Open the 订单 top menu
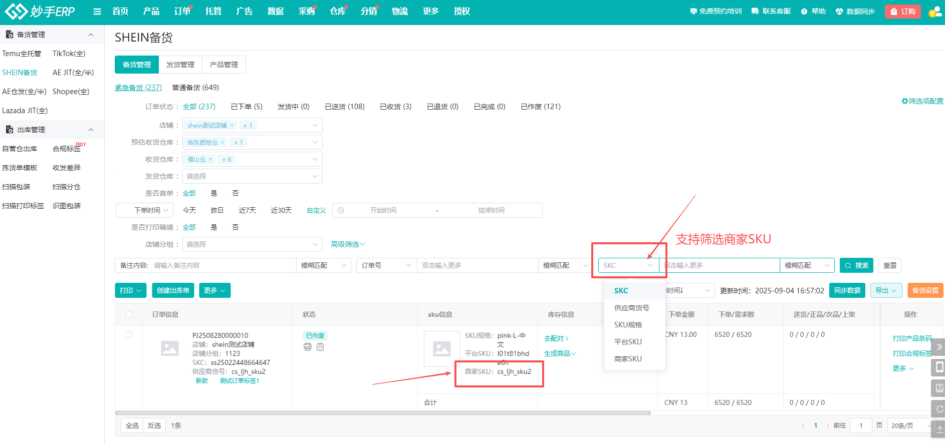The height and width of the screenshot is (444, 945). tap(182, 11)
